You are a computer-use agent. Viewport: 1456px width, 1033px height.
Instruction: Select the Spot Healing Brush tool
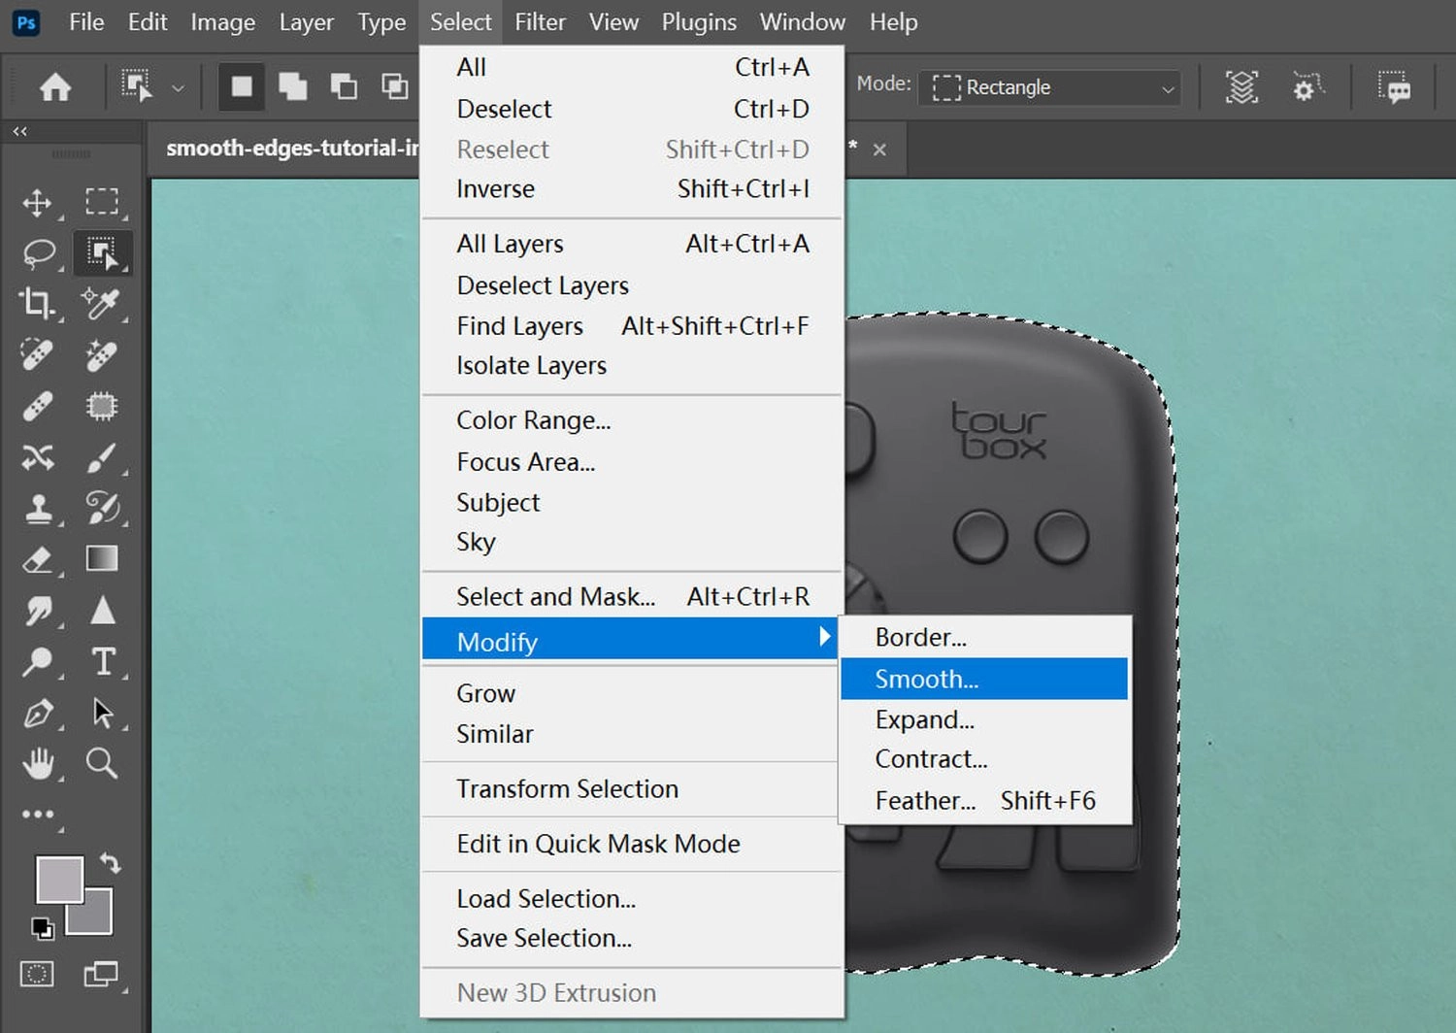click(x=37, y=354)
